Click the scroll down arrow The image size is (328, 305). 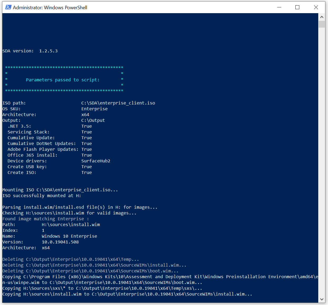pyautogui.click(x=321, y=299)
